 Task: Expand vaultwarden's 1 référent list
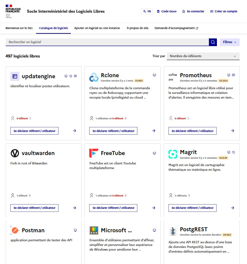21,195
